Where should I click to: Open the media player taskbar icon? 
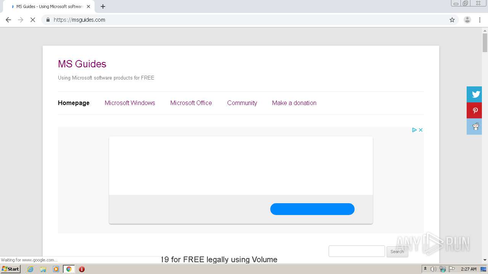pyautogui.click(x=56, y=269)
